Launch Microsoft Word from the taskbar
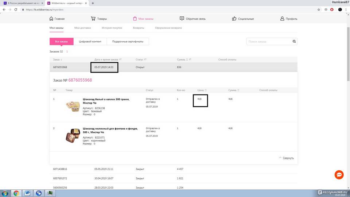Viewport: 350px width, 197px height. point(28,193)
